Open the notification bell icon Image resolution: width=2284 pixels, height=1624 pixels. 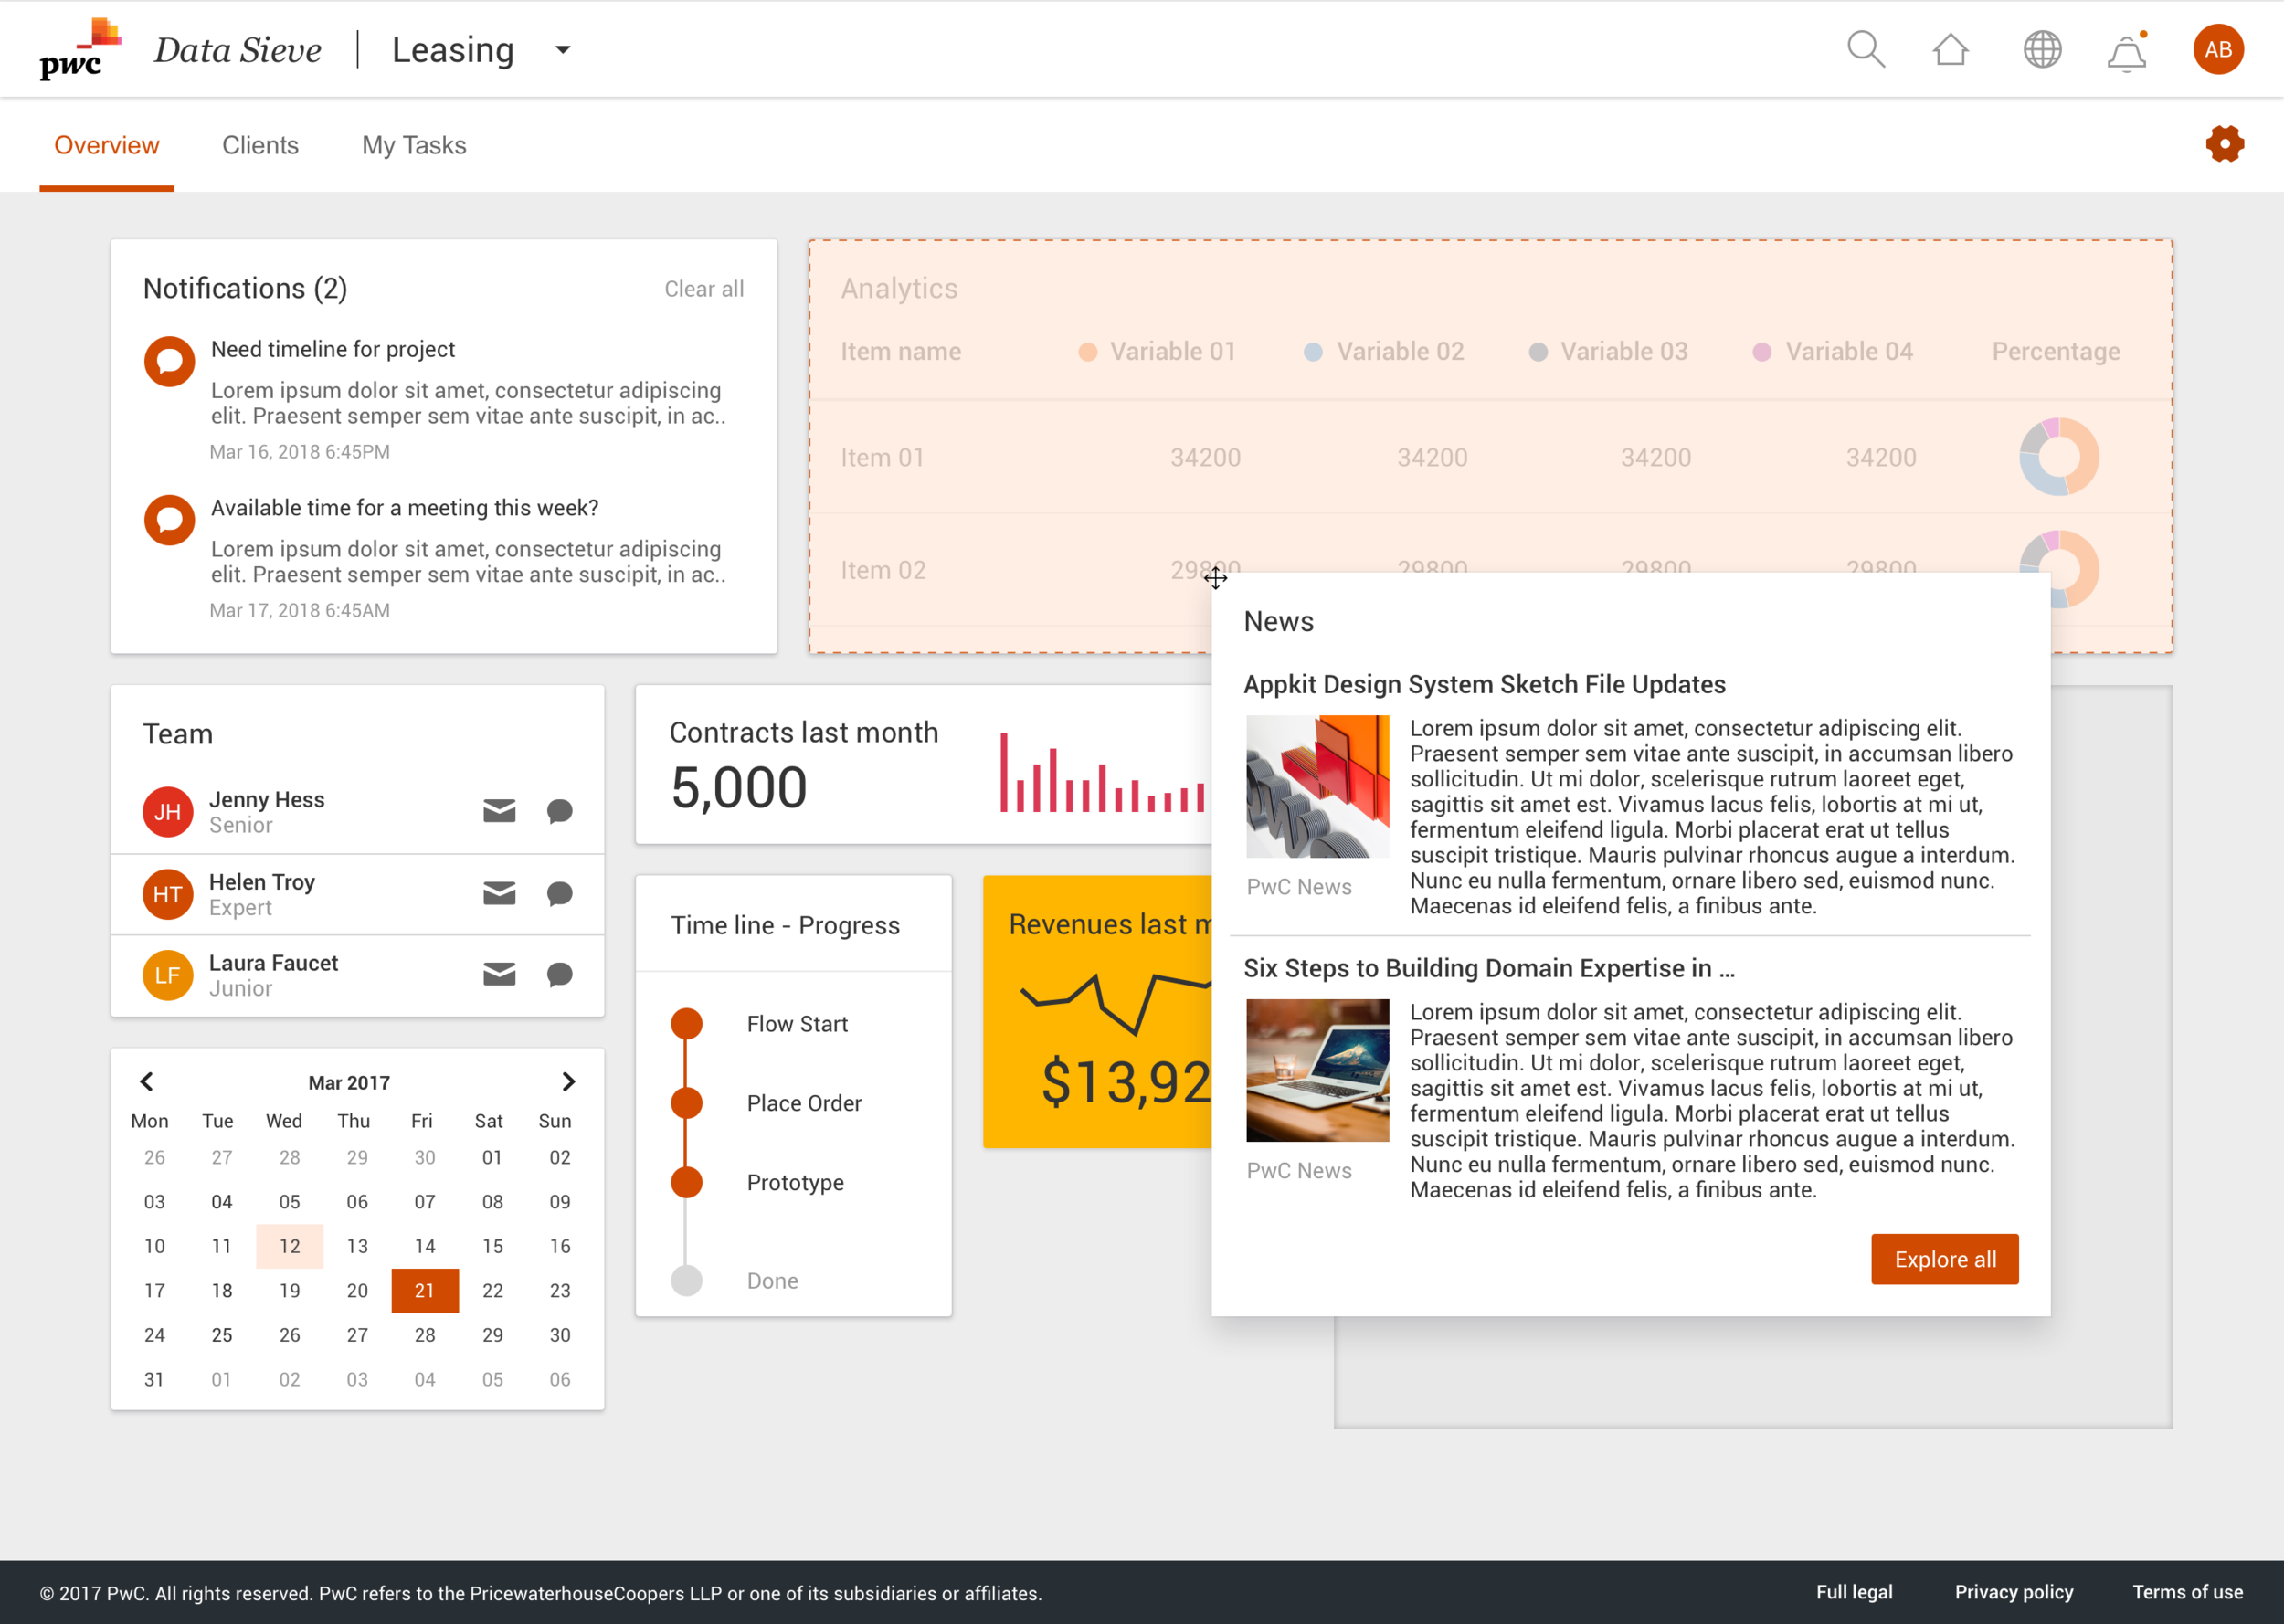pos(2127,52)
